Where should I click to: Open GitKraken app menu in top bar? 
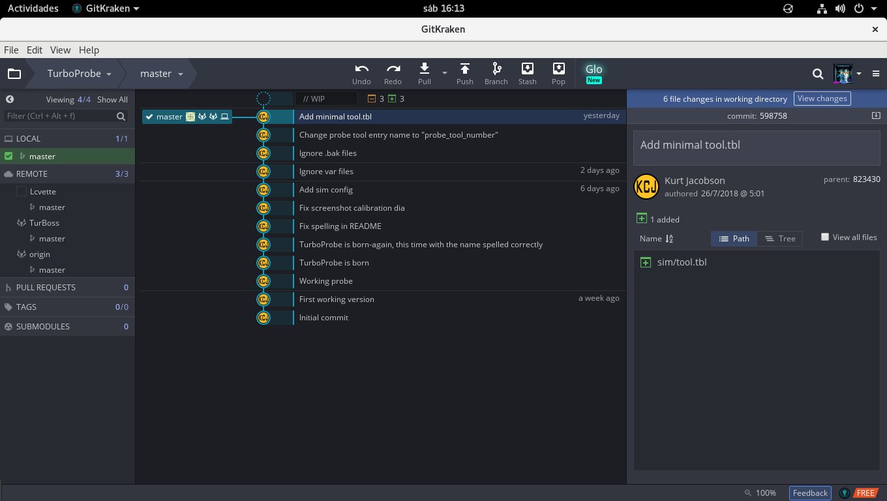pyautogui.click(x=106, y=8)
